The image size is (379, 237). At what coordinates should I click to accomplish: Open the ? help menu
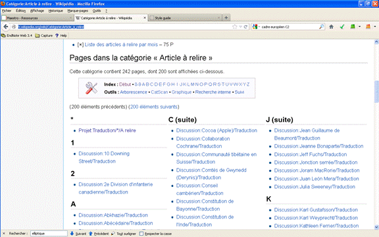click(106, 11)
